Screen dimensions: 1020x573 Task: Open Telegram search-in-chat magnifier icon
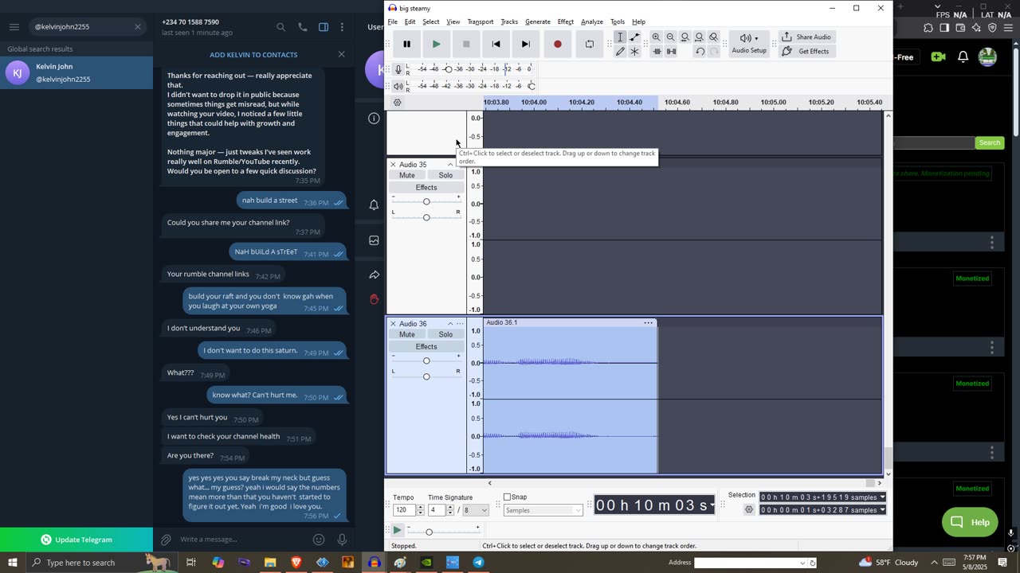pos(280,27)
